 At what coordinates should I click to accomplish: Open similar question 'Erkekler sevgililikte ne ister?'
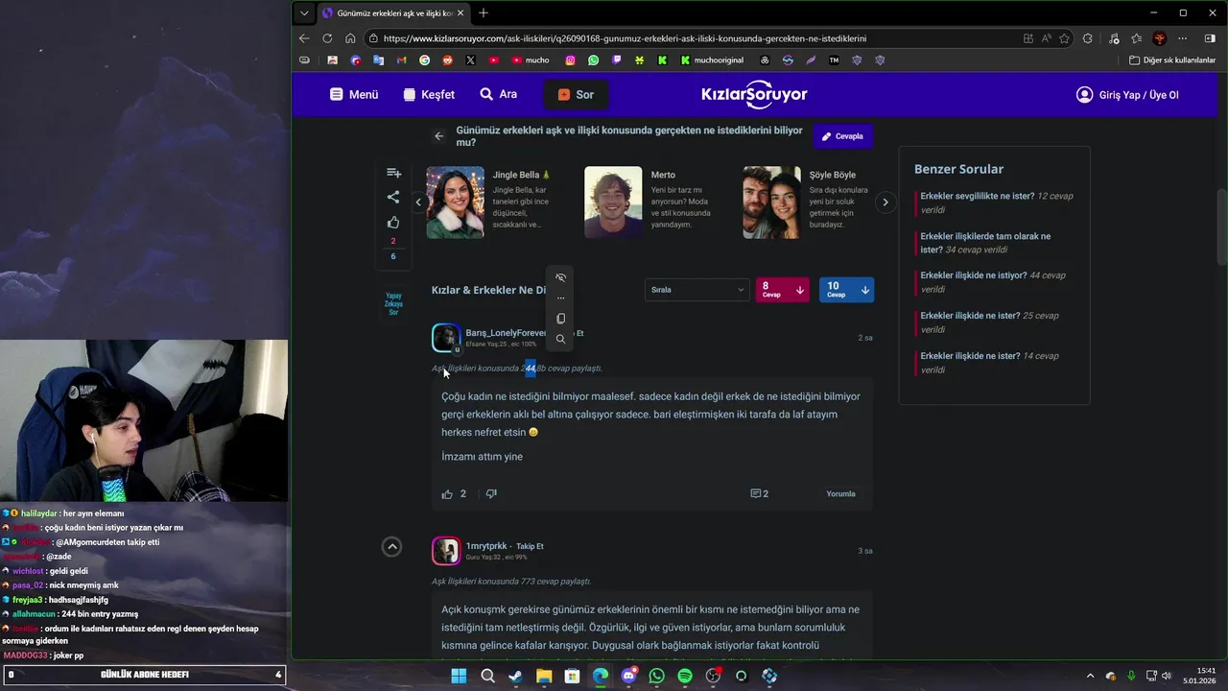977,196
